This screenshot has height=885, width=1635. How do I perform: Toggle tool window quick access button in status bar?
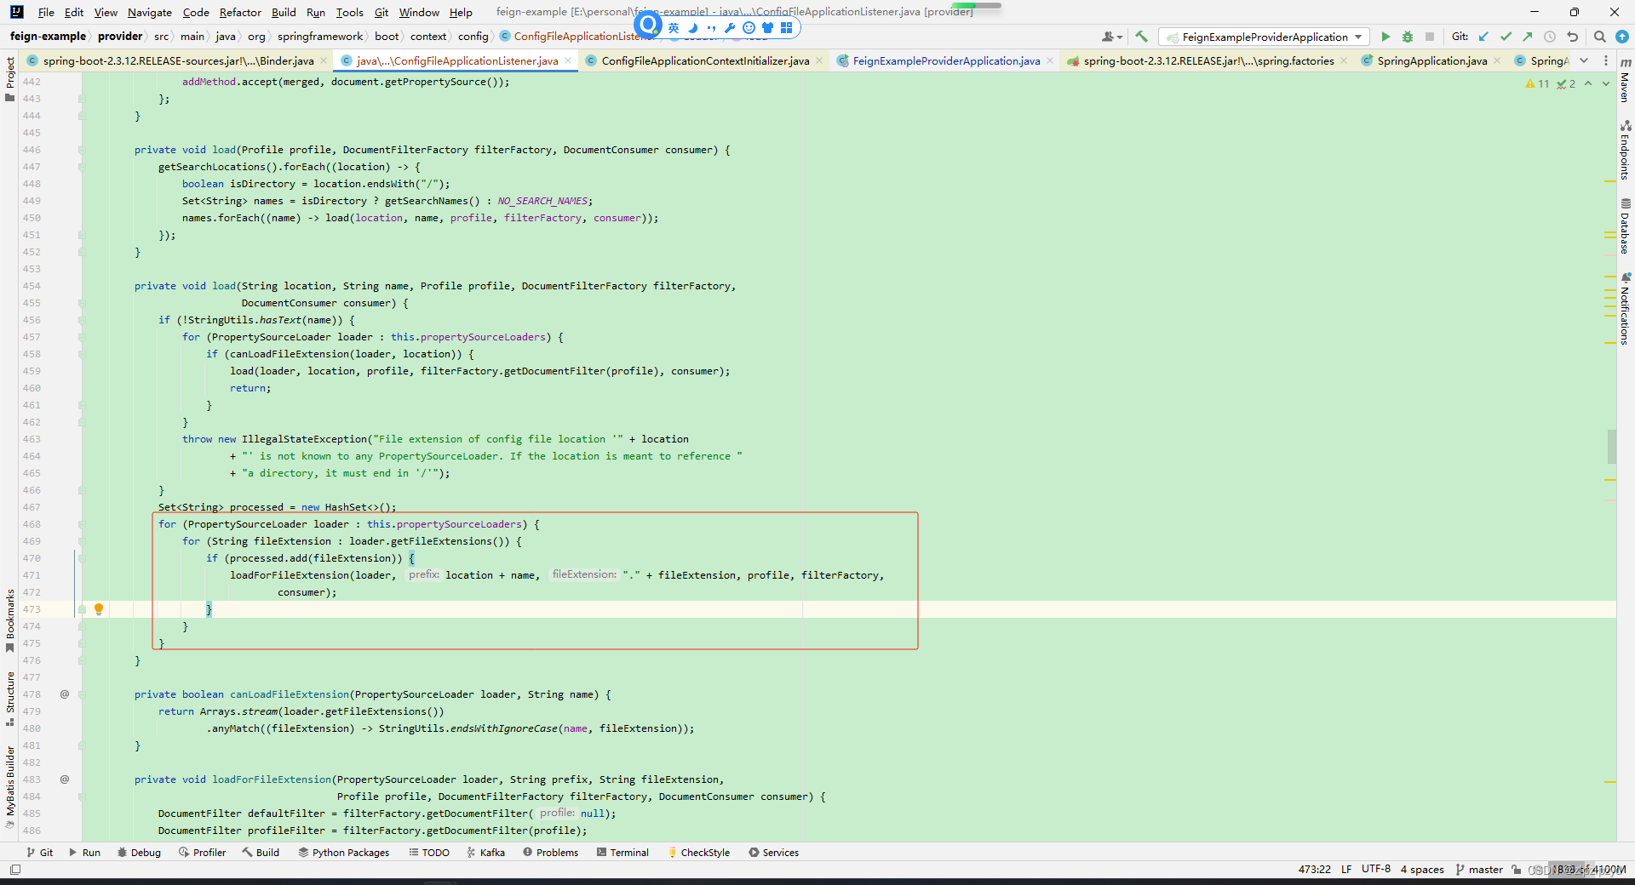[x=15, y=870]
